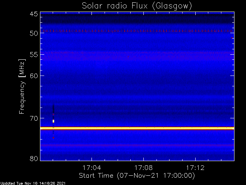Image resolution: width=246 pixels, height=185 pixels.
Task: Click the faint purple band near 76 MHz
Action: pyautogui.click(x=137, y=145)
